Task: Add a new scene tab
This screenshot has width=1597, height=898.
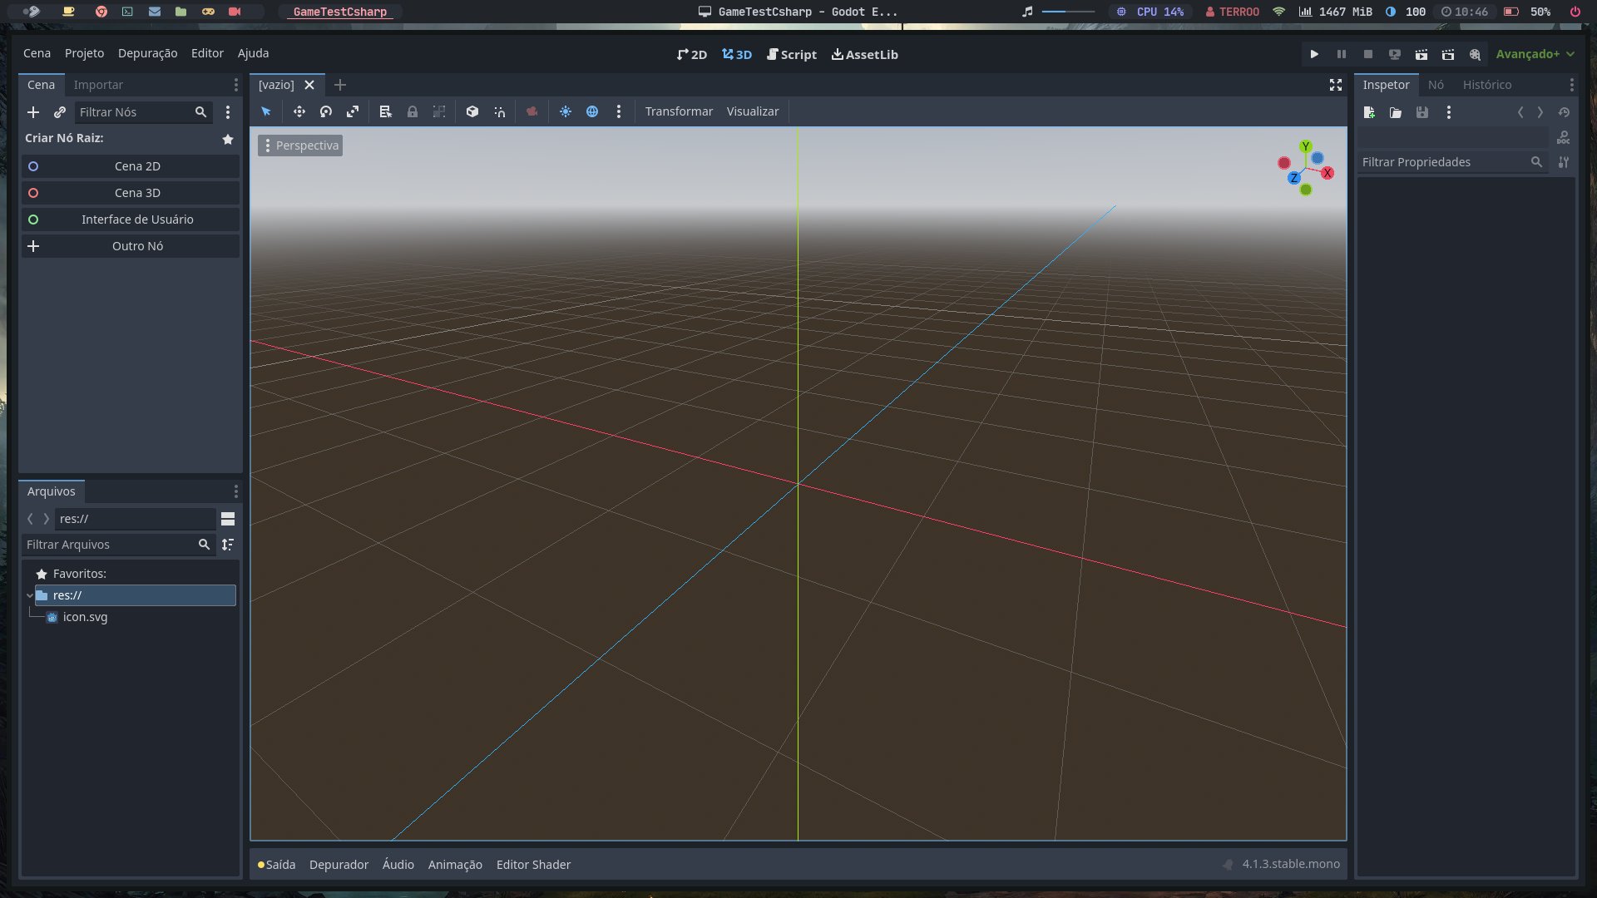Action: (x=339, y=85)
